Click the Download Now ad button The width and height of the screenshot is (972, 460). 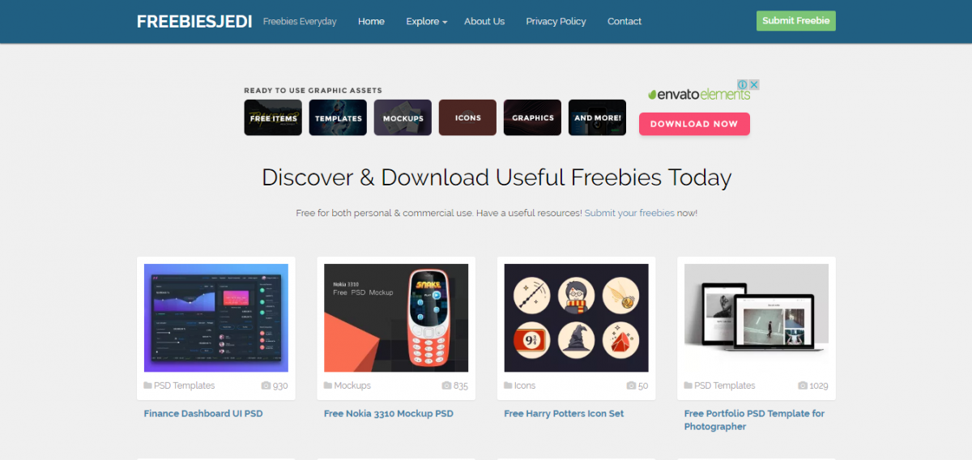[x=694, y=124]
